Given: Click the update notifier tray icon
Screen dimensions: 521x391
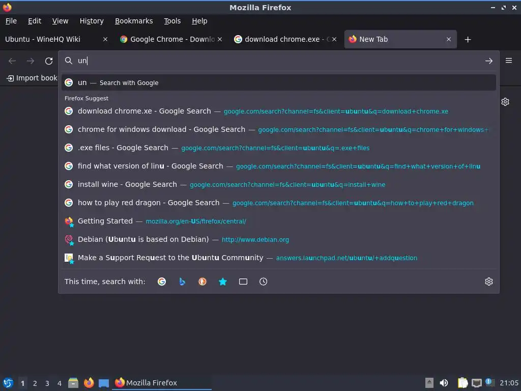Looking at the screenshot, I should [x=489, y=382].
